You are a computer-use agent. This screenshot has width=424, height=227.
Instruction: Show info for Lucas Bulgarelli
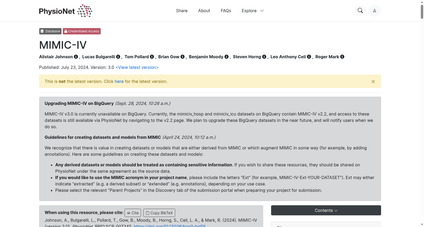click(118, 57)
